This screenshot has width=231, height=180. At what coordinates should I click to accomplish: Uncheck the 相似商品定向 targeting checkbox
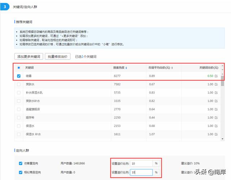[x=21, y=172]
